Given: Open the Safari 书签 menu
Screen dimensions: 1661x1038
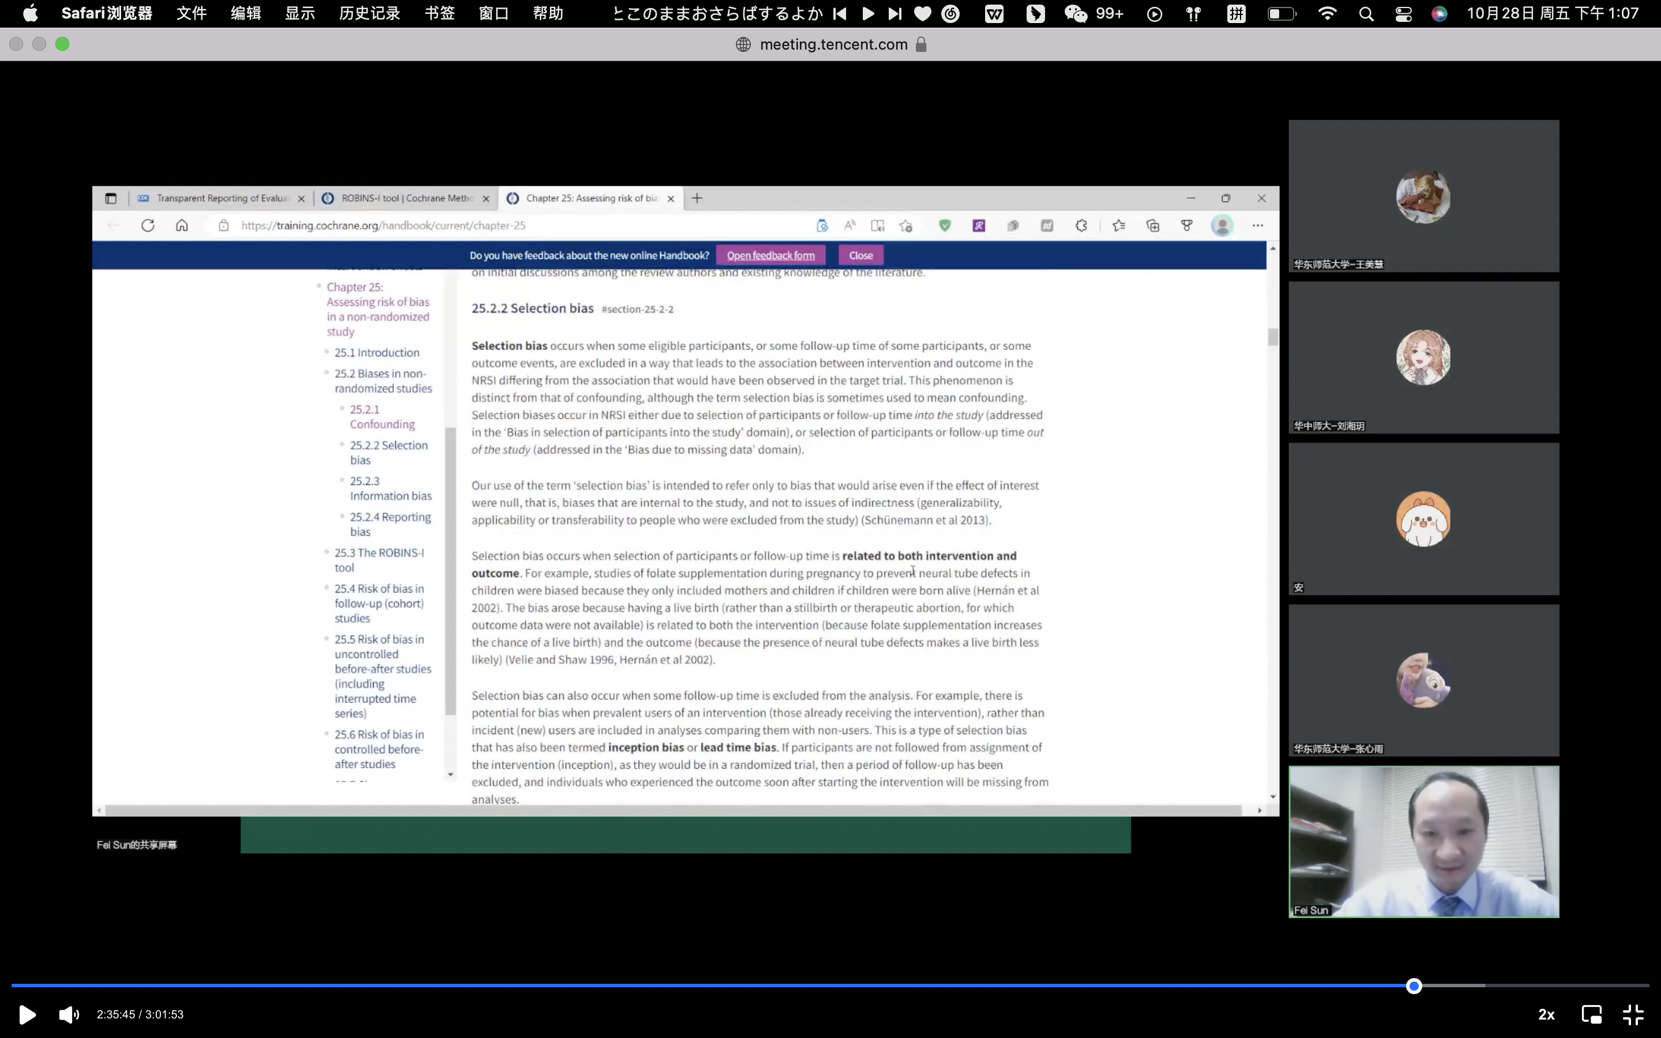Looking at the screenshot, I should pos(439,13).
